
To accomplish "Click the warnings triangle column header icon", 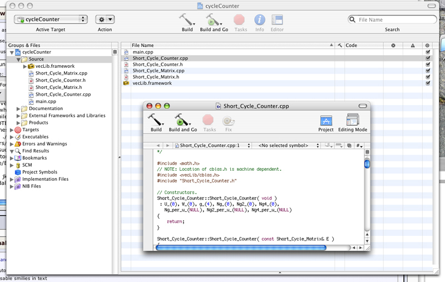I will pos(413,46).
